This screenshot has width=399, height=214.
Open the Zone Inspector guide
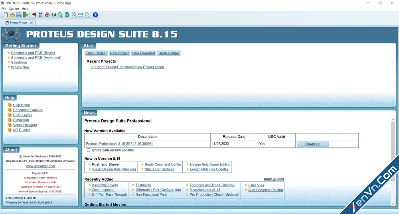103,190
